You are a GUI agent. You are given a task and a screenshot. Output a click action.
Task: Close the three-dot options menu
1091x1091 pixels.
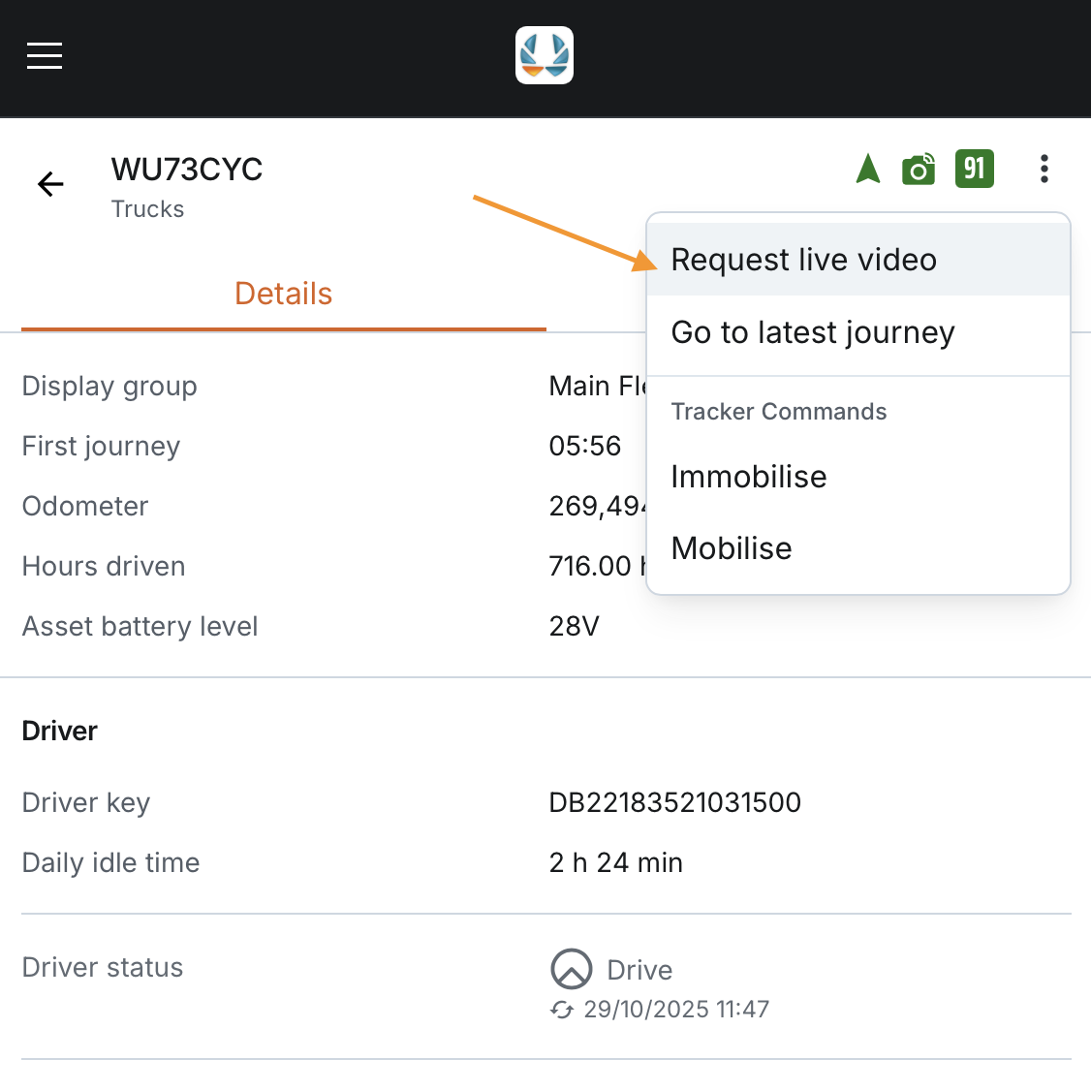coord(1044,169)
